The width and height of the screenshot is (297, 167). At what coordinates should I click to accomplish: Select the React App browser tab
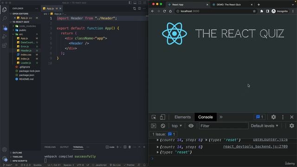188,5
